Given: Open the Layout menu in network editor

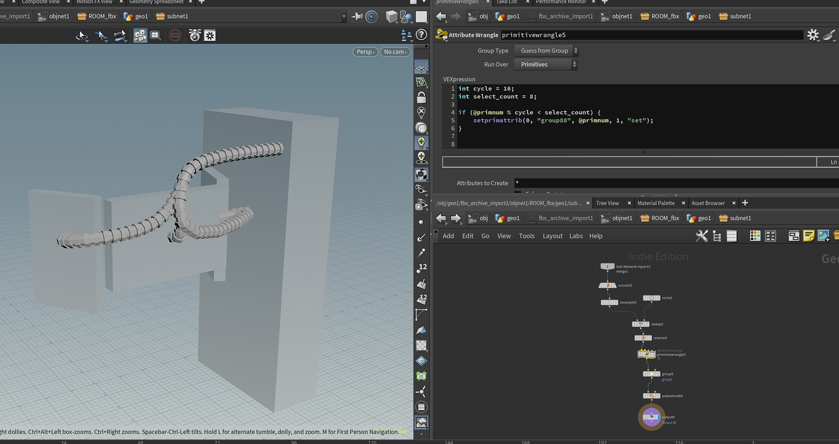Looking at the screenshot, I should click(x=552, y=236).
